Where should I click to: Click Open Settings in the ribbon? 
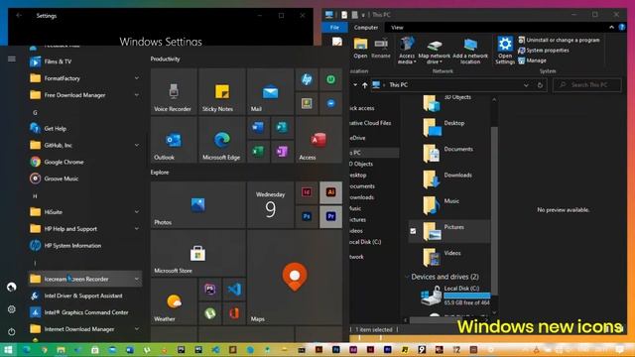pos(505,51)
